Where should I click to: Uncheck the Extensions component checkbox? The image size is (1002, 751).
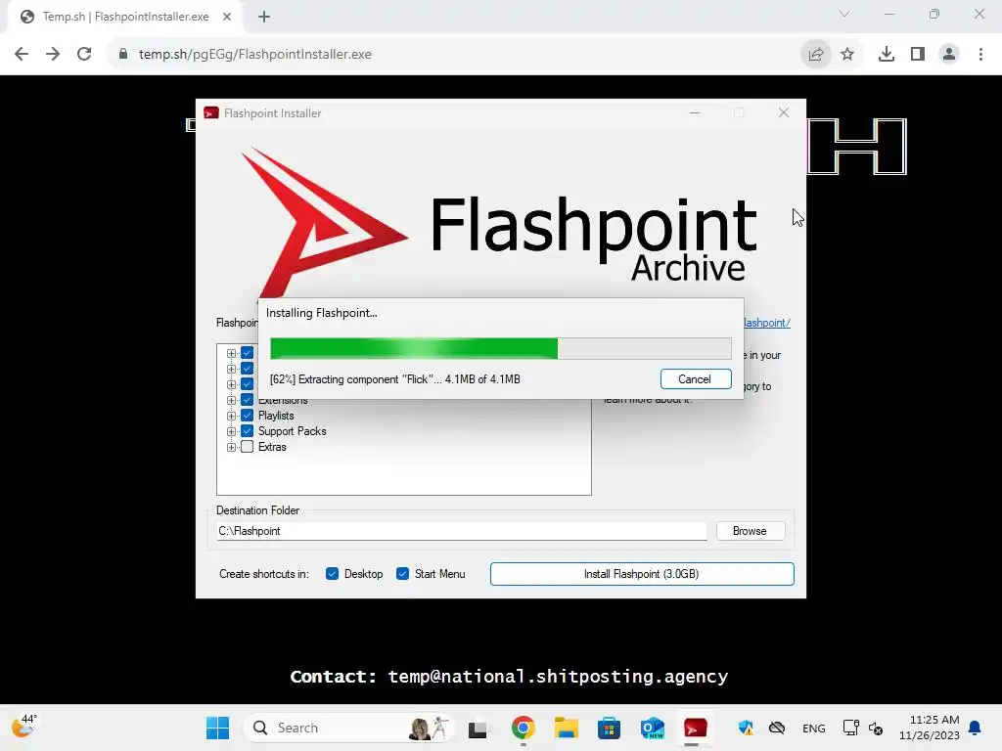click(x=247, y=400)
